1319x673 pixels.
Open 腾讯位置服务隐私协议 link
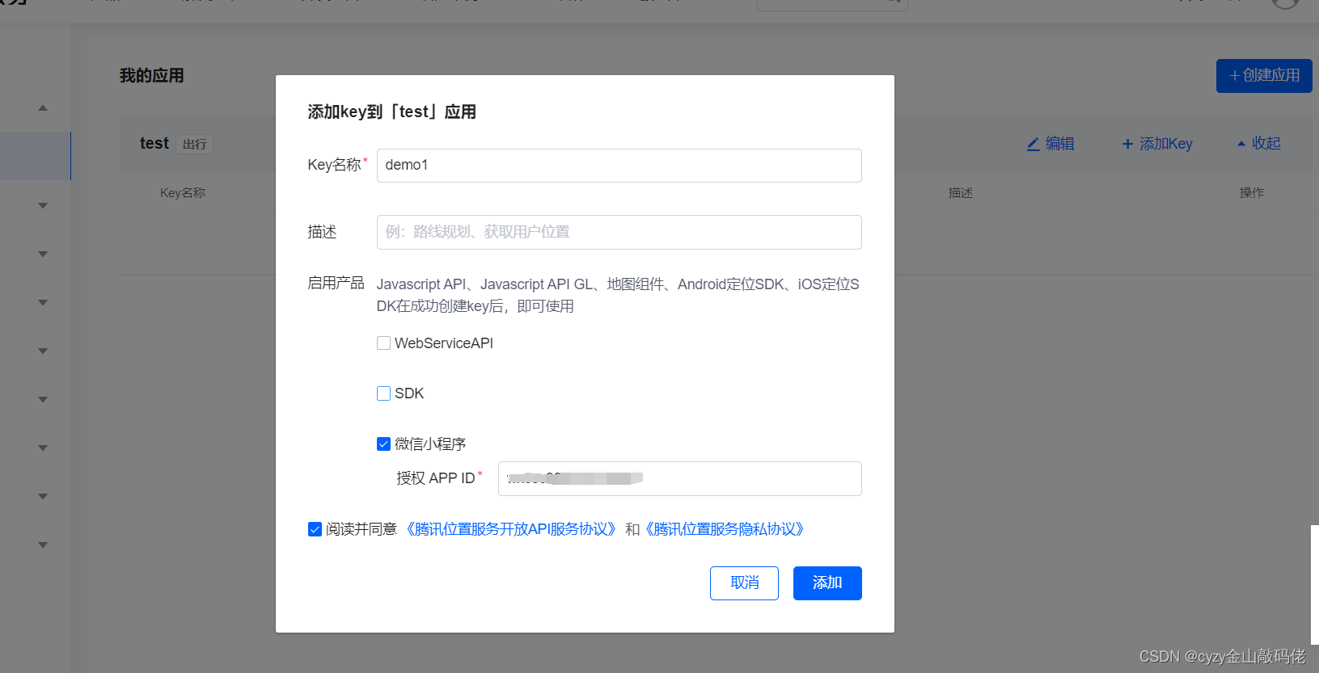(x=724, y=529)
